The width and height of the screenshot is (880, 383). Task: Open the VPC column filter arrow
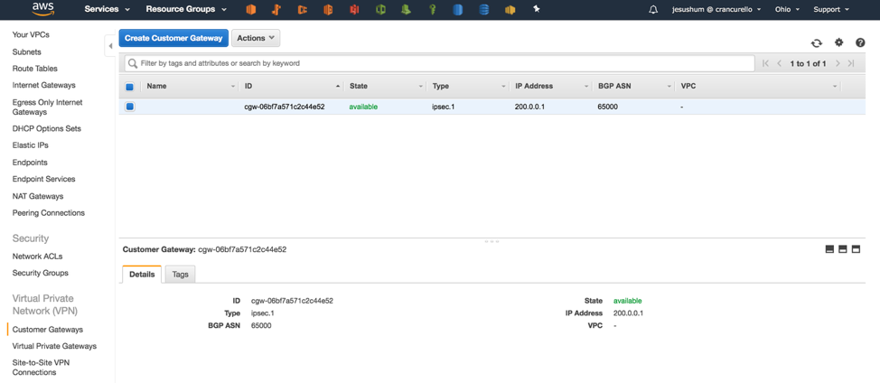pos(835,87)
